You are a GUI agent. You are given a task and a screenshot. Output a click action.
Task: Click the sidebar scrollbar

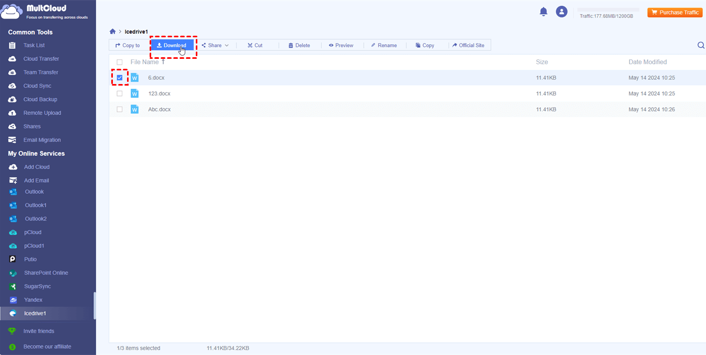click(x=94, y=306)
